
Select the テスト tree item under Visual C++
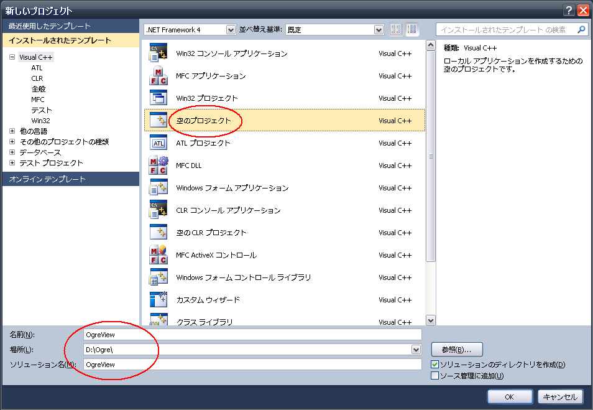point(42,110)
